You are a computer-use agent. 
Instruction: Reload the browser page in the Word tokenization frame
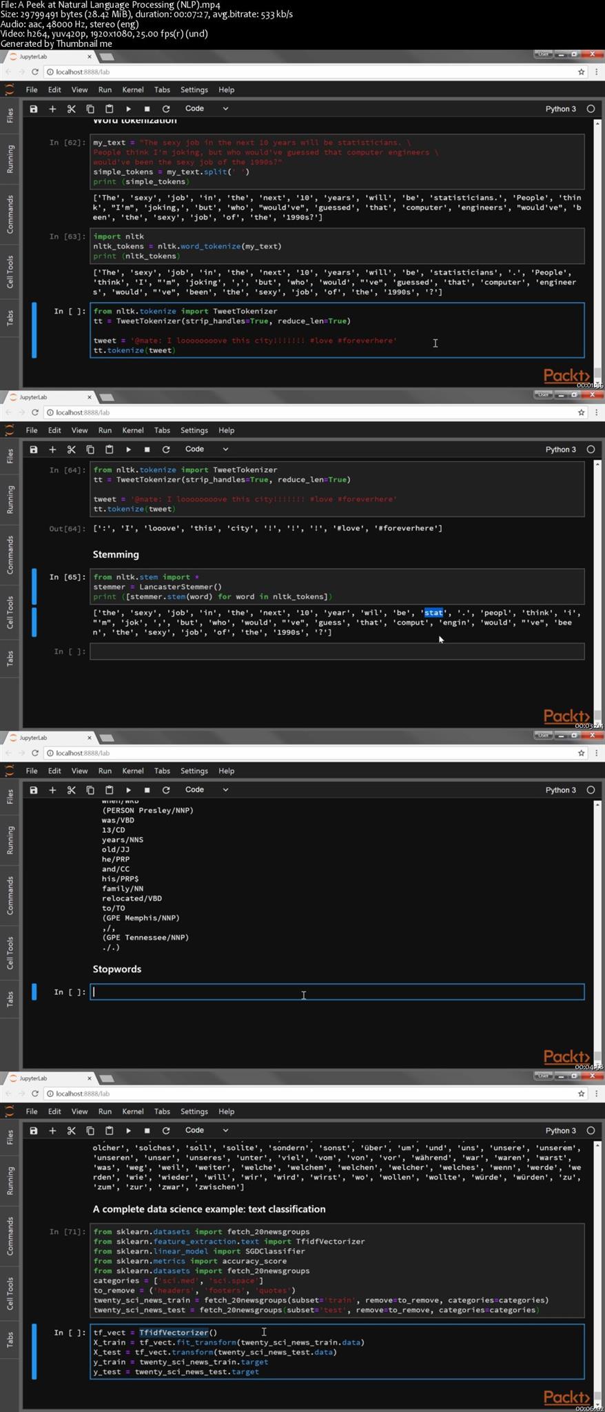(34, 72)
